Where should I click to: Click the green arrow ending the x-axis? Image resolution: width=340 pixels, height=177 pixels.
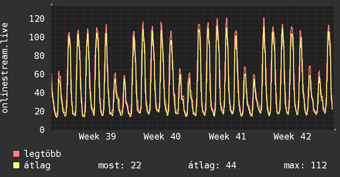click(335, 130)
